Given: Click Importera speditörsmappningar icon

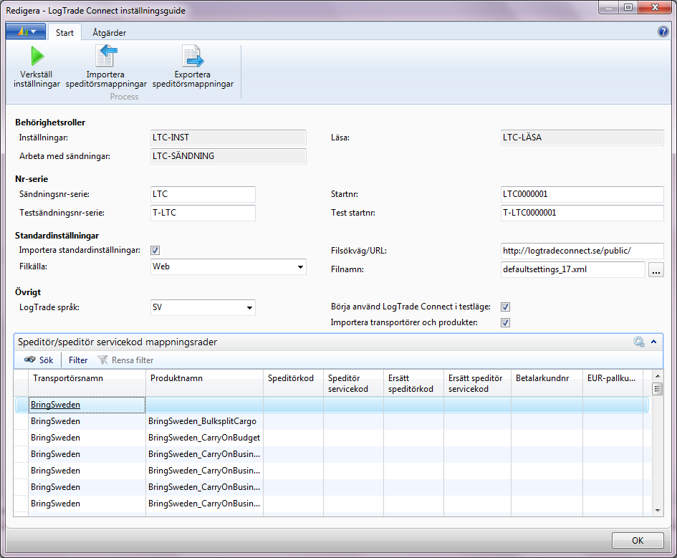Looking at the screenshot, I should 106,56.
